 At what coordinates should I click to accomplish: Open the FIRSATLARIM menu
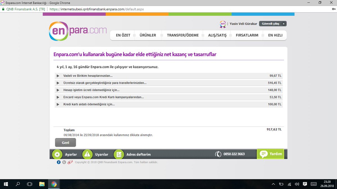pos(247,35)
